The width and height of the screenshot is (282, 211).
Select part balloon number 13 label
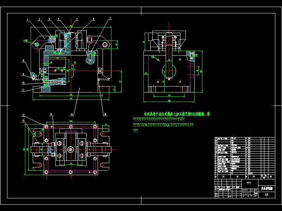pos(23,121)
